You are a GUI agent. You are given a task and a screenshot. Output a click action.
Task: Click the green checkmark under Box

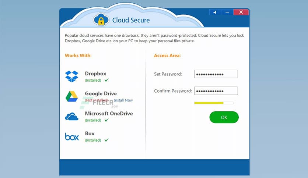click(106, 140)
